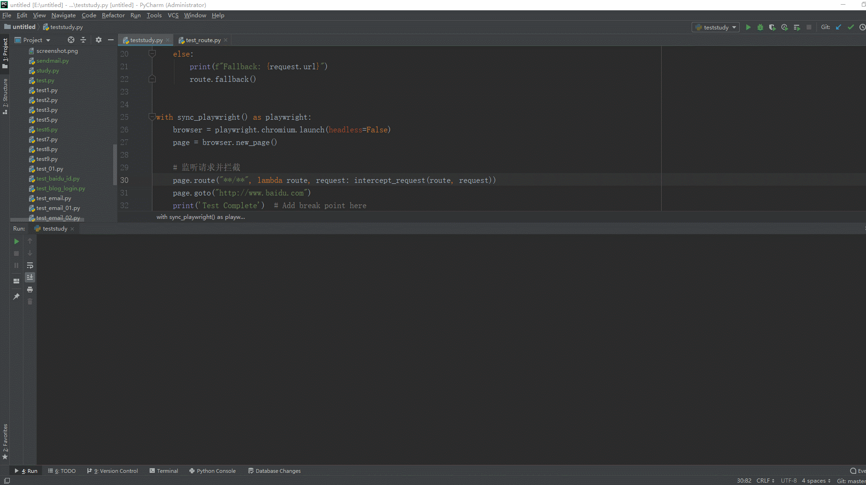This screenshot has width=866, height=485.
Task: Open the TODO tool window
Action: 62,471
